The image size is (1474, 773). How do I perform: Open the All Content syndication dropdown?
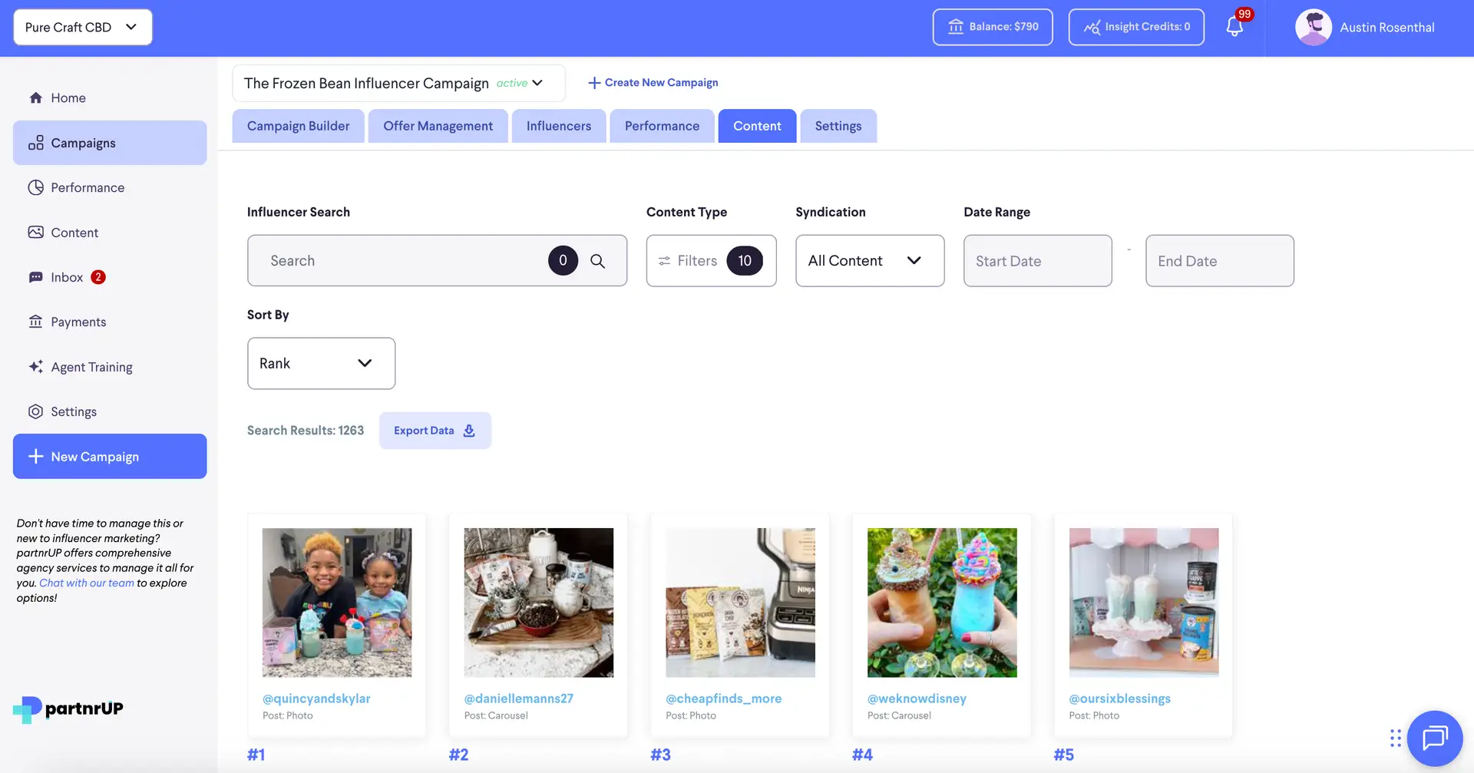869,261
